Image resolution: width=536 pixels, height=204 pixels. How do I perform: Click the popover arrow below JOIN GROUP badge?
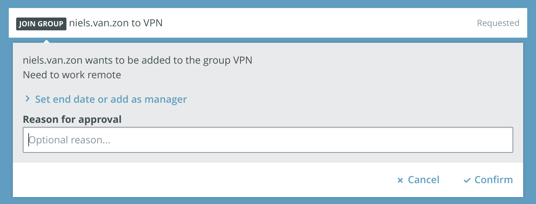pyautogui.click(x=46, y=40)
